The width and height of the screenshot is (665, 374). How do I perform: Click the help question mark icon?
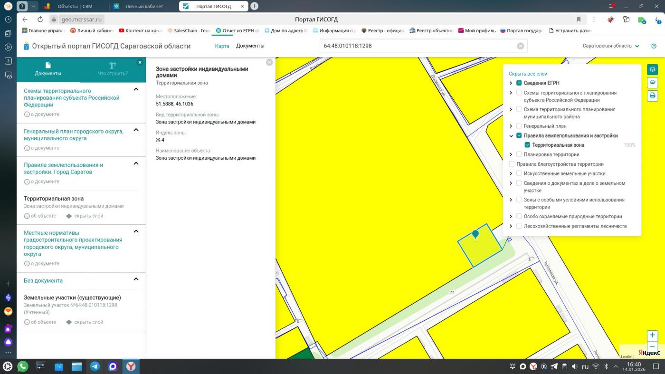pos(654,46)
